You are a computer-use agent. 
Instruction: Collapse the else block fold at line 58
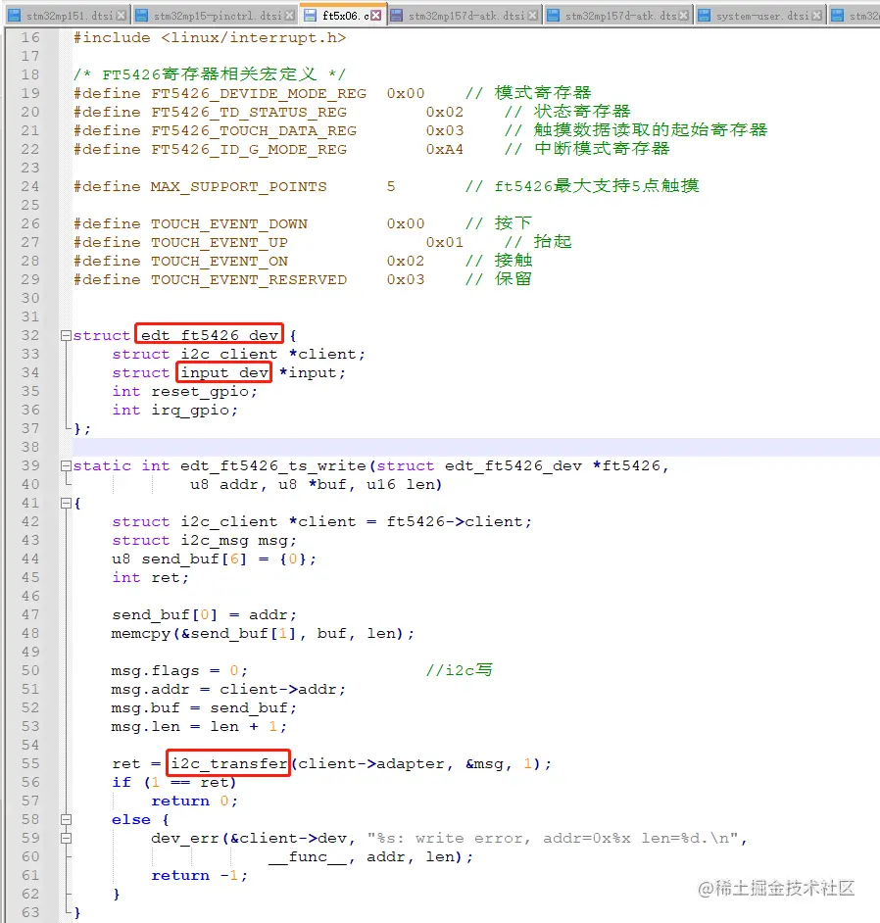pos(66,819)
